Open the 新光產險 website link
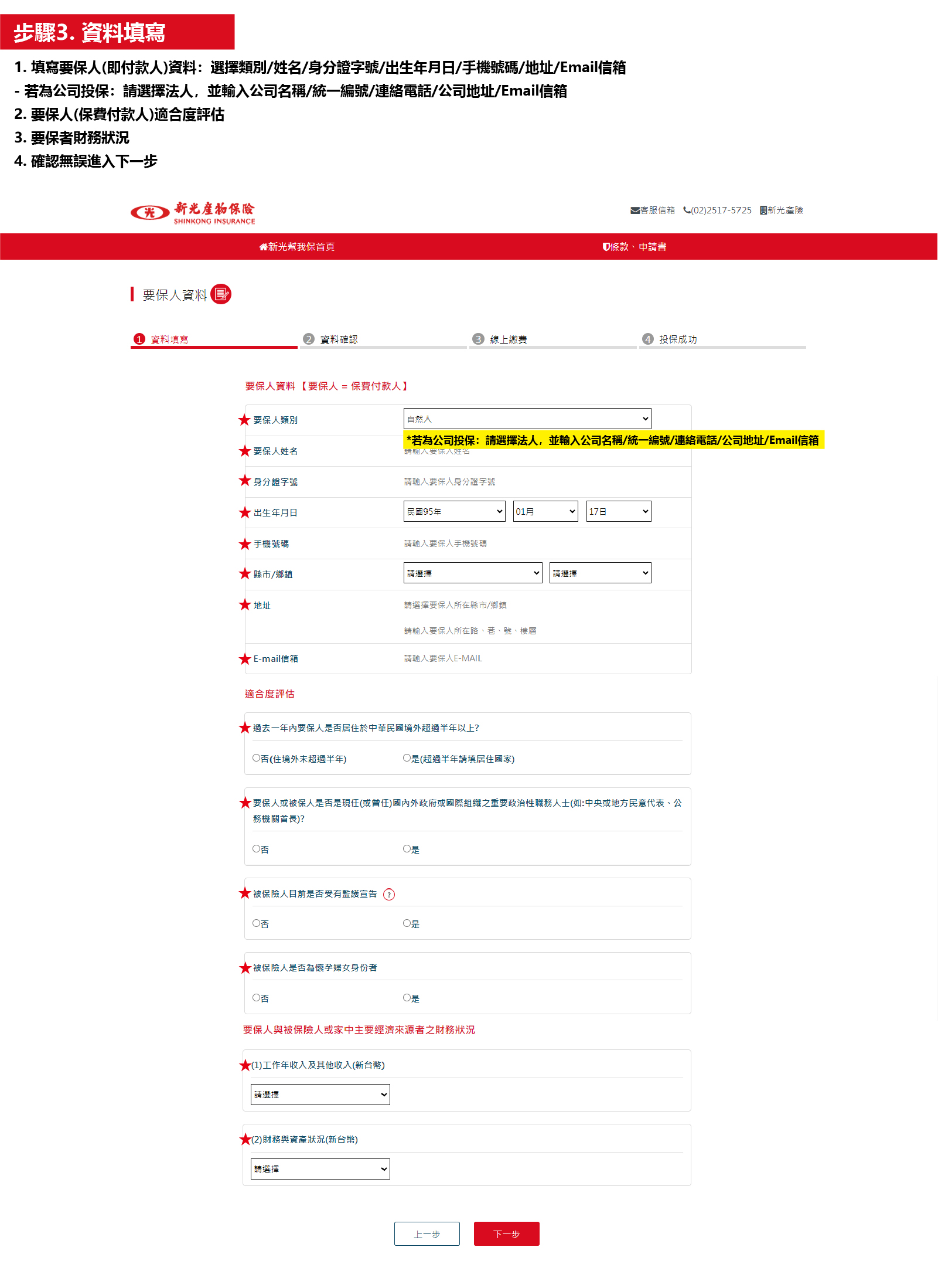The image size is (938, 1271). point(781,210)
